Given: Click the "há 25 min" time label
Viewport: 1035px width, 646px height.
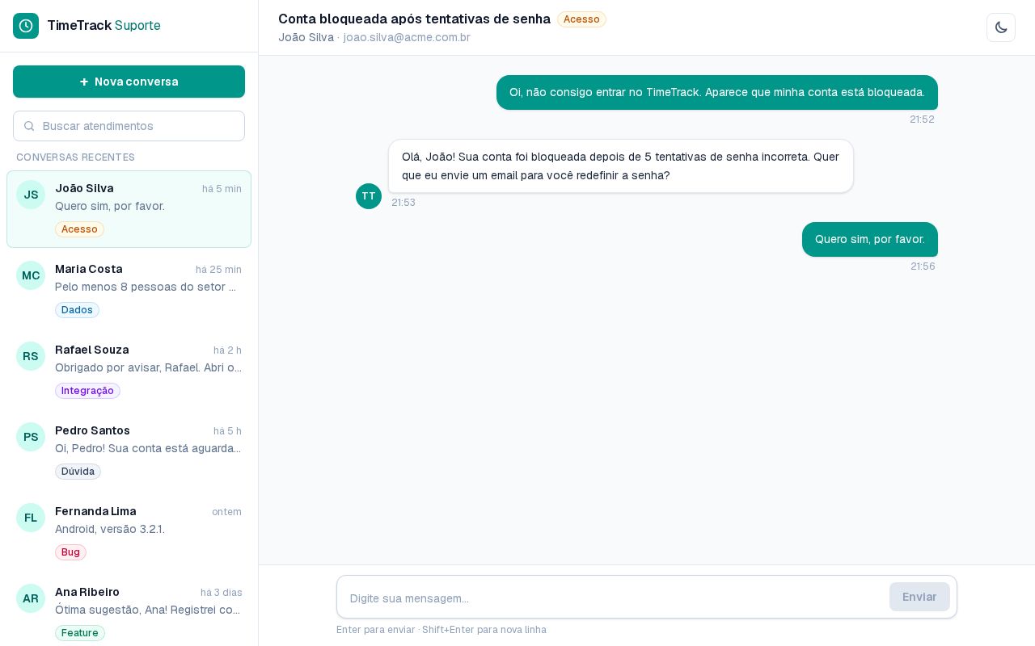Looking at the screenshot, I should 218,270.
